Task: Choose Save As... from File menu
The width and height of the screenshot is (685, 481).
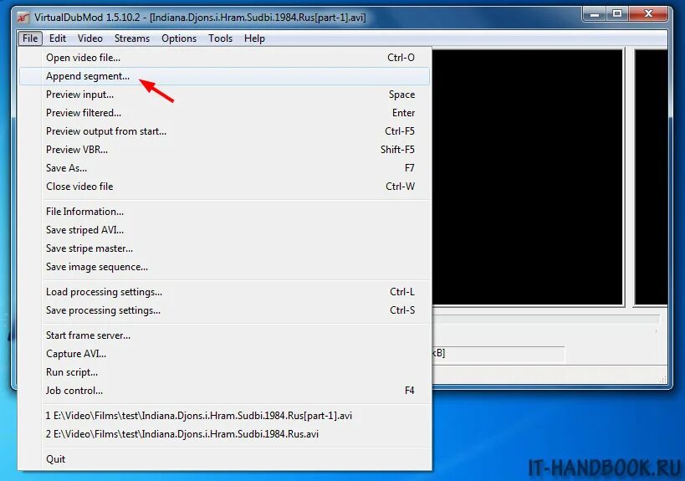Action: 224,168
